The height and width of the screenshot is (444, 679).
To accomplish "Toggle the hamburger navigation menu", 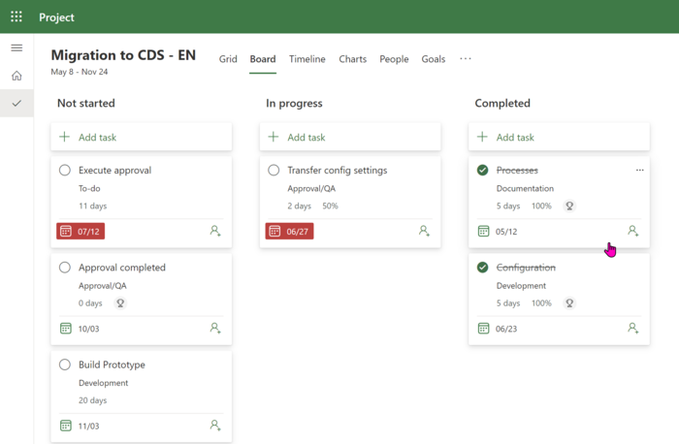I will (16, 48).
